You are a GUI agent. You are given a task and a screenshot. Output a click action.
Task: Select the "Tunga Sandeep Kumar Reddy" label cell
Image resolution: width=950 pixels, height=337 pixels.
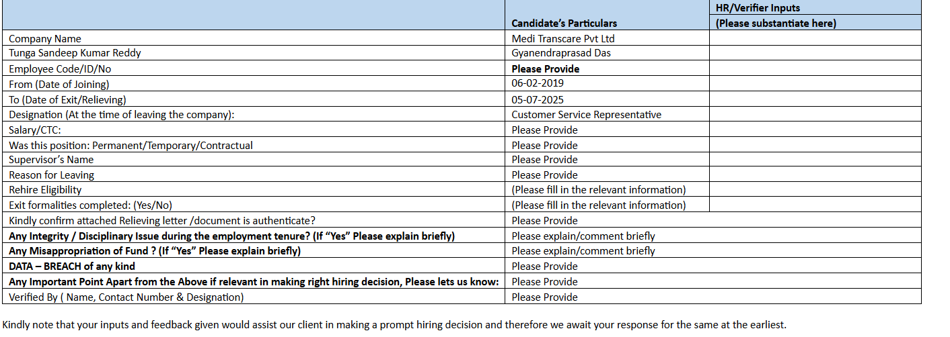(75, 53)
